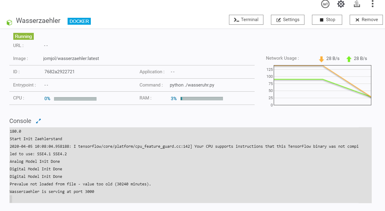Click console line 'Analog Model Init Done'
This screenshot has width=385, height=211.
pyautogui.click(x=35, y=161)
